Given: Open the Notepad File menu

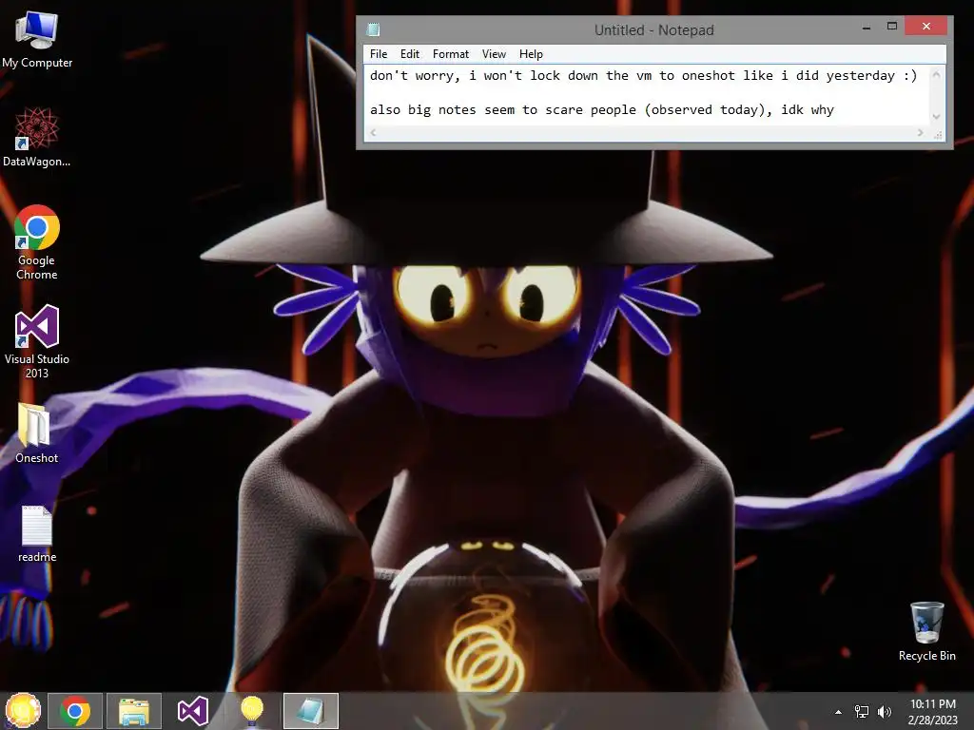Looking at the screenshot, I should pos(379,54).
